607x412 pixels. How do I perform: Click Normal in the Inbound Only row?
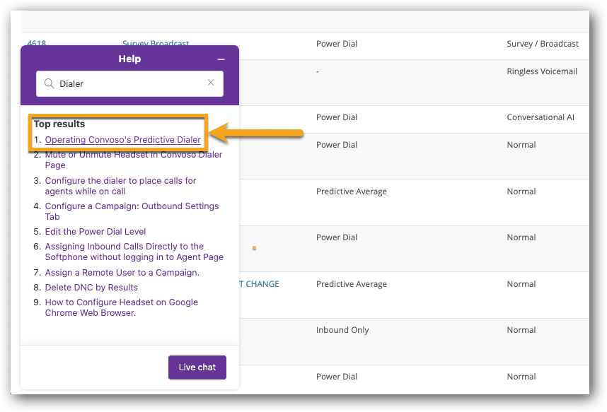click(x=521, y=330)
